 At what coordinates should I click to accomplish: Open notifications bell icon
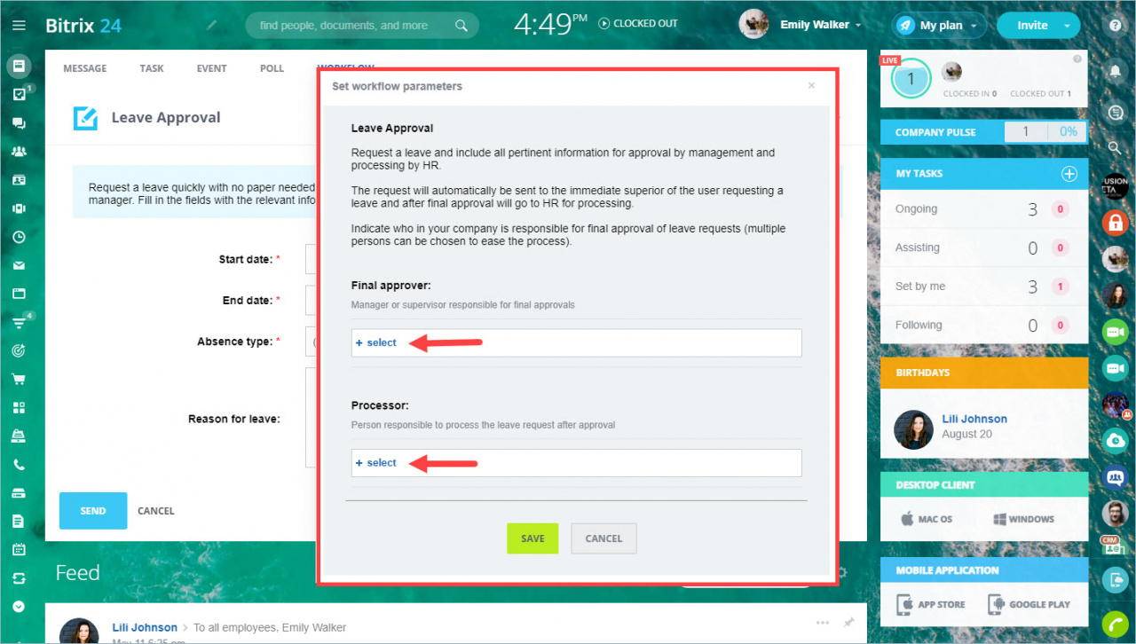[x=1116, y=69]
